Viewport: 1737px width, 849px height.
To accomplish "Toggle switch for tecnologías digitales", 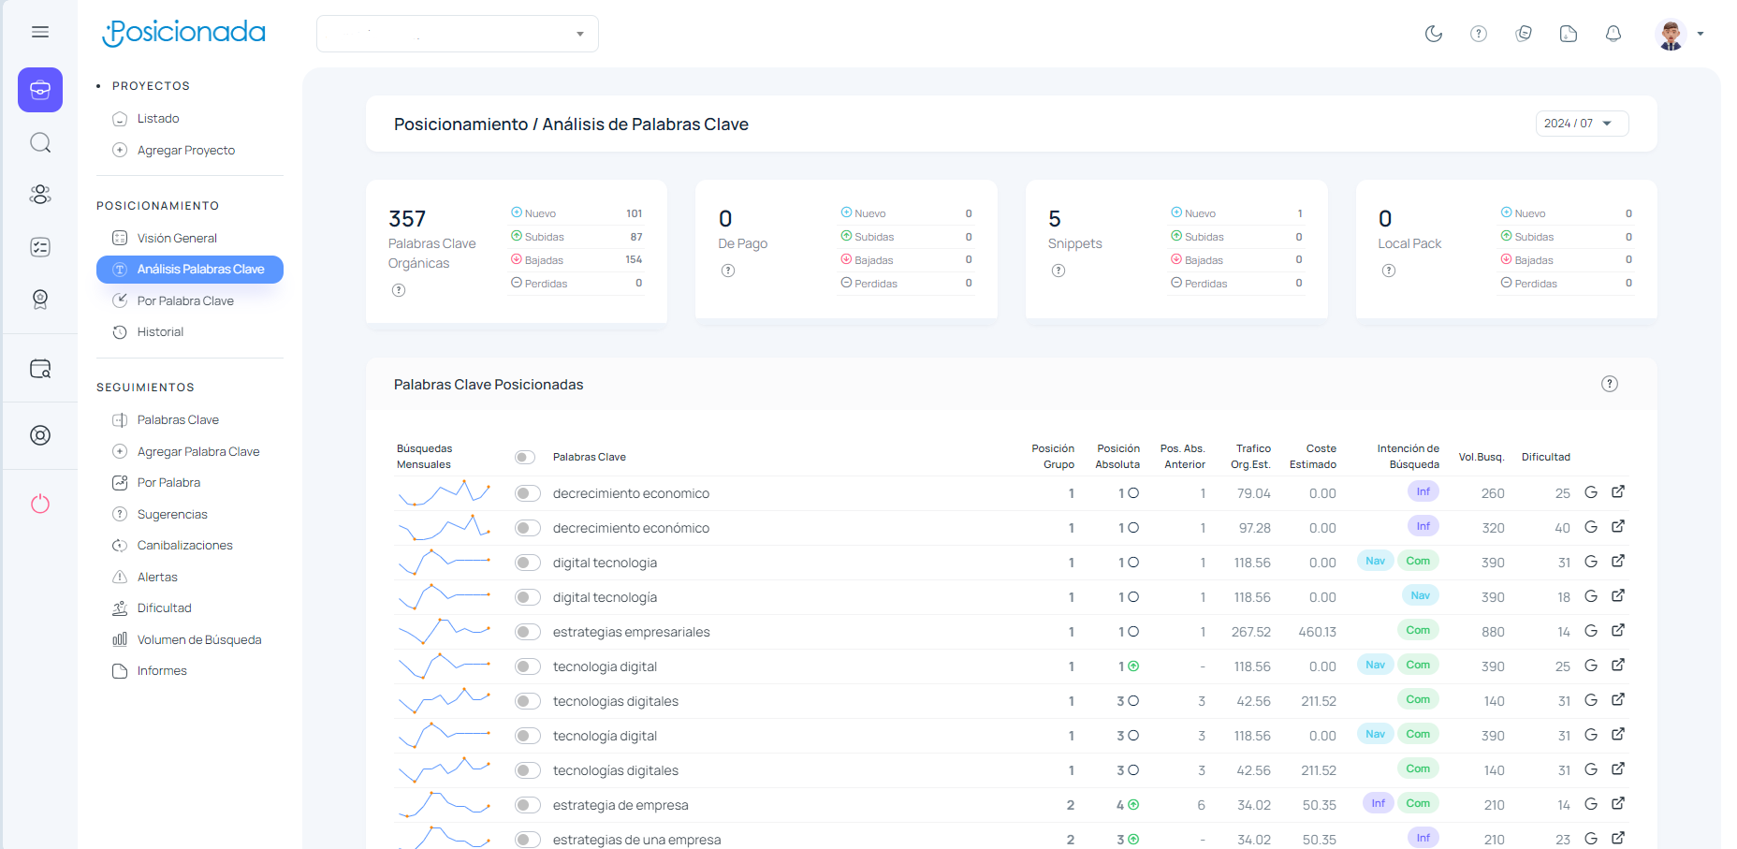I will pos(528,770).
